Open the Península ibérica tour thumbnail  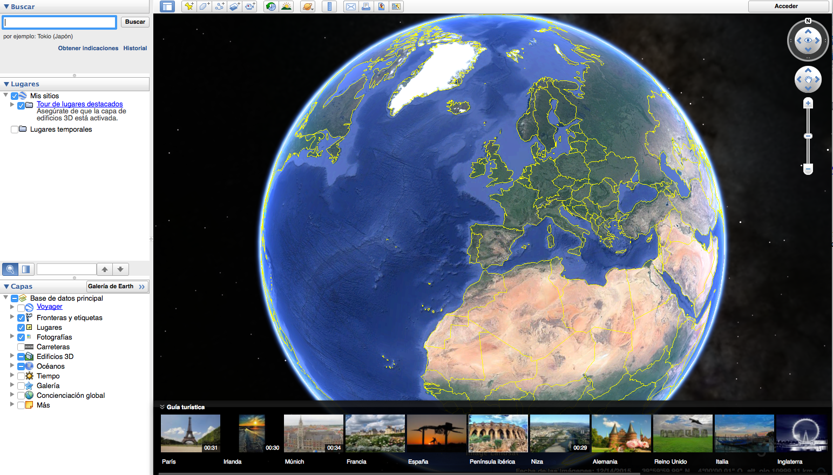[x=498, y=433]
